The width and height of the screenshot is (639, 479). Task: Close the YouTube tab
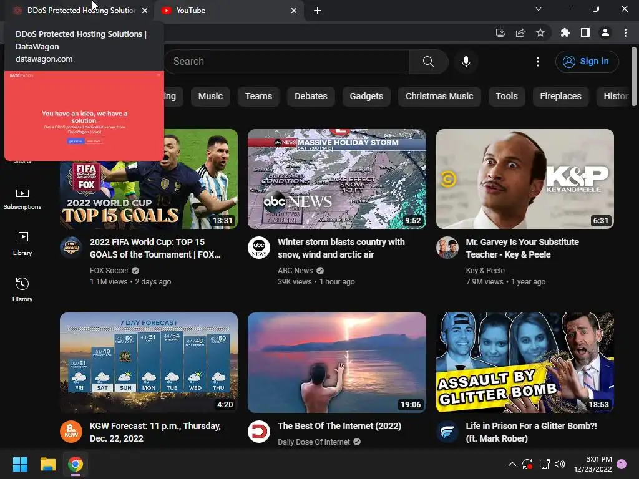coord(294,11)
